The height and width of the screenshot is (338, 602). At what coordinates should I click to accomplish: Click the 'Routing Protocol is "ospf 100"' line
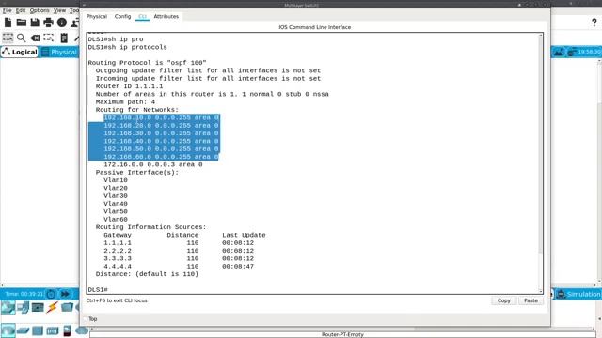[x=147, y=63]
